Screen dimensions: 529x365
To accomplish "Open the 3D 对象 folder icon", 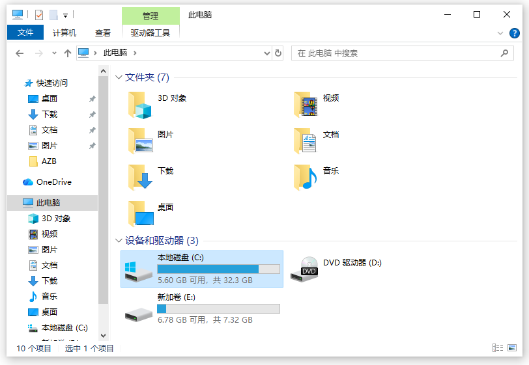I will (140, 105).
